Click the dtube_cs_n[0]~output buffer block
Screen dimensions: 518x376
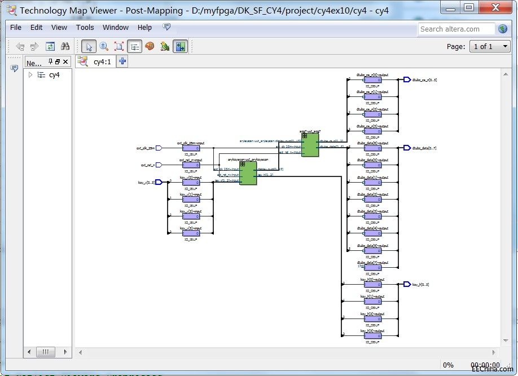click(372, 80)
